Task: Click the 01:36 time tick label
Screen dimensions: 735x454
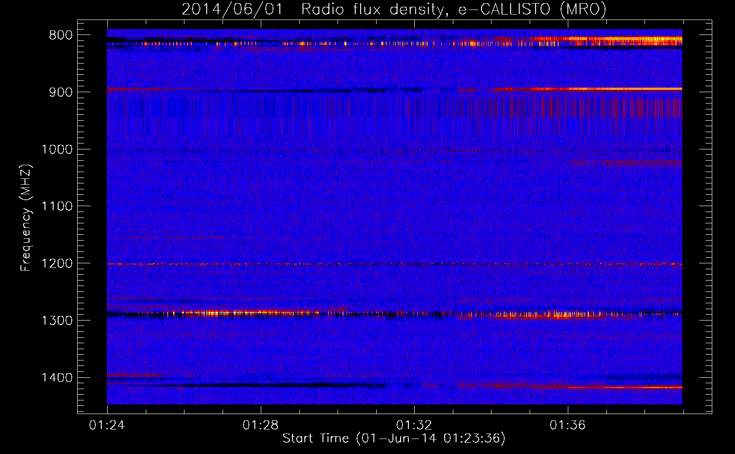Action: [567, 425]
